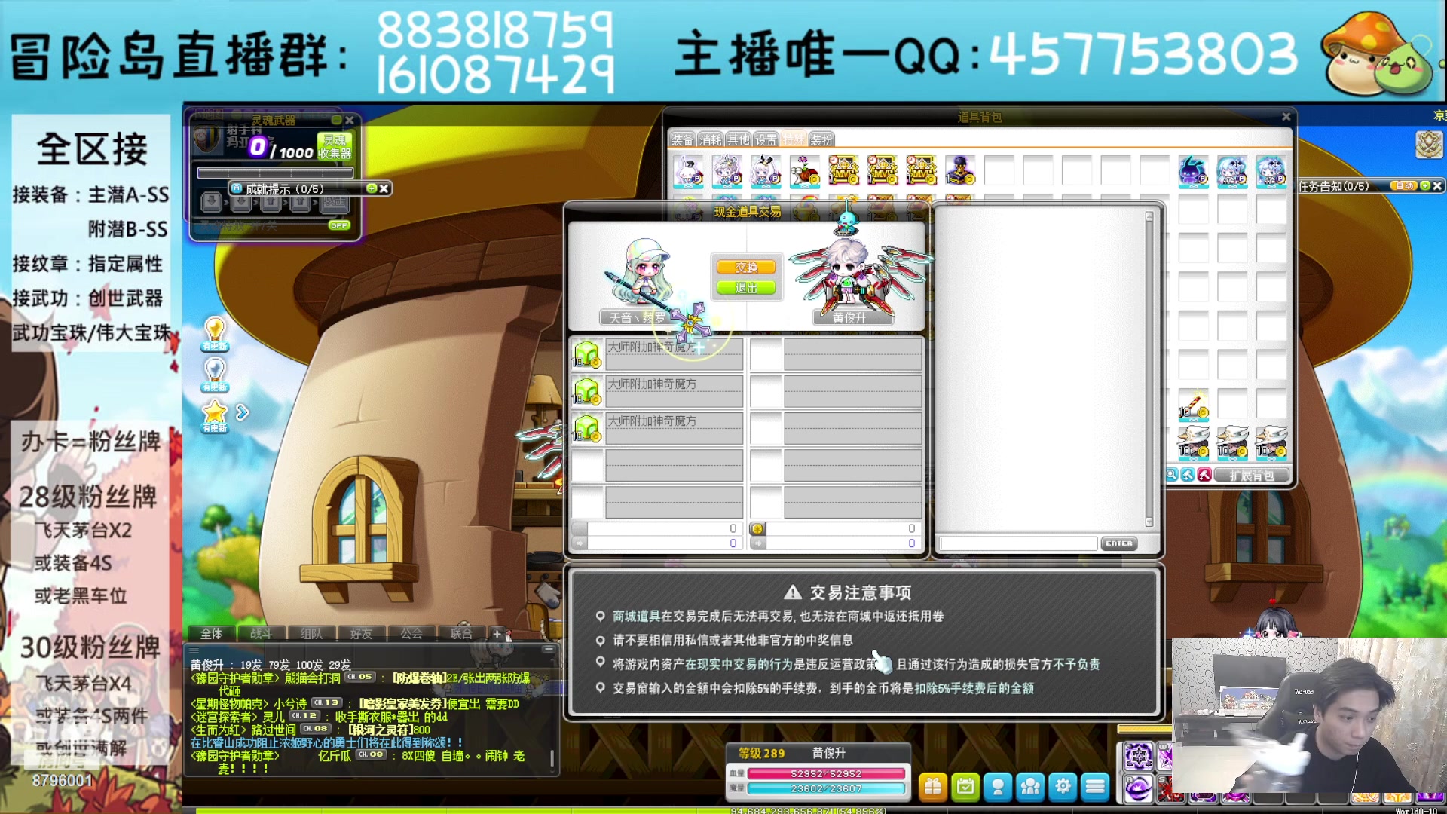The image size is (1447, 814).
Task: Click the soul gauge progress bar
Action: click(x=275, y=173)
